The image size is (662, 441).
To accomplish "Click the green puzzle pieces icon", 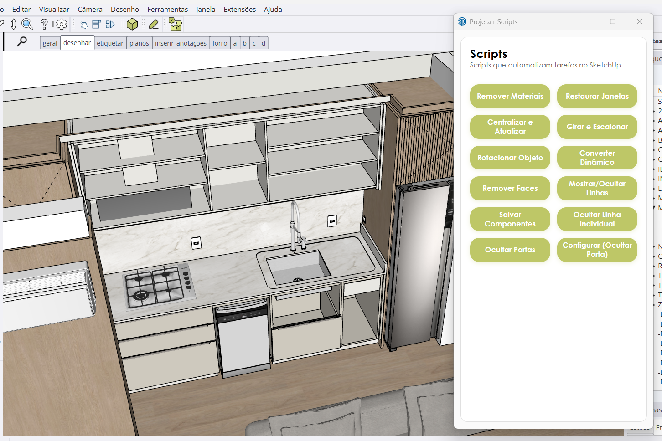I will pyautogui.click(x=175, y=24).
